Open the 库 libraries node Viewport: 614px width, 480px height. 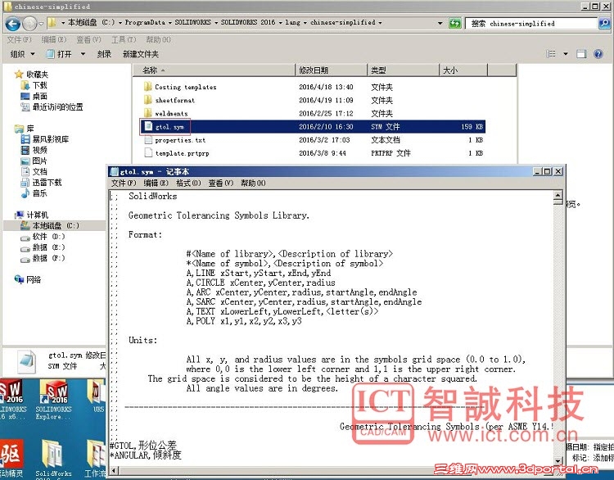coord(25,128)
